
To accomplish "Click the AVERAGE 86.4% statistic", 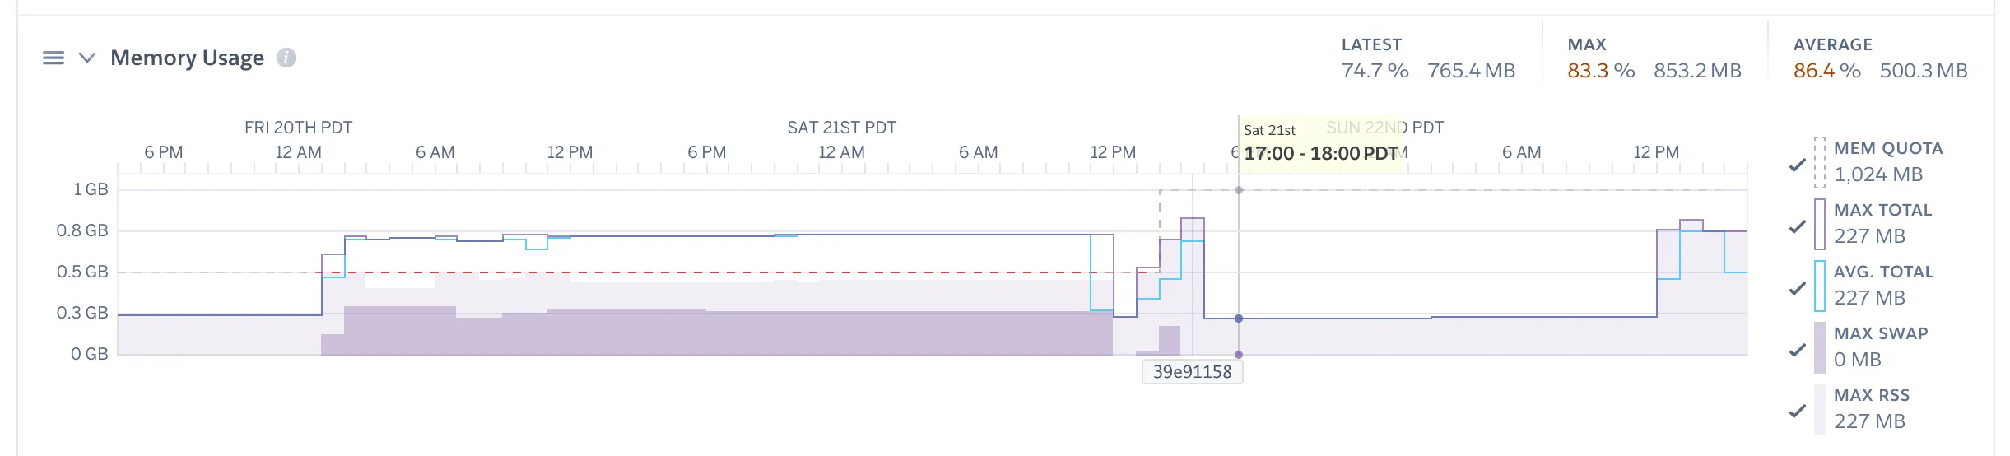I will pyautogui.click(x=1826, y=71).
